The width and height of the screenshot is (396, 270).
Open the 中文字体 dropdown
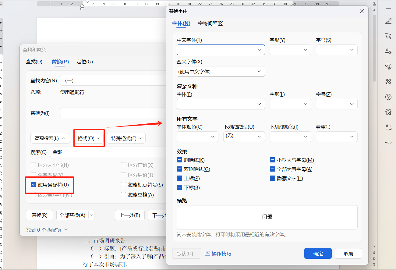(x=259, y=50)
